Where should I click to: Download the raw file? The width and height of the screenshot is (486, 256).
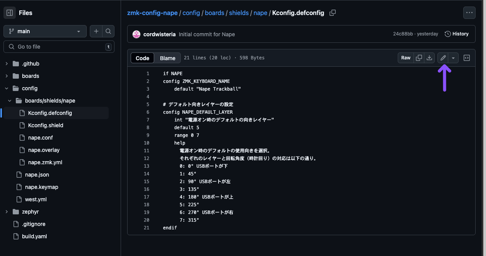click(x=429, y=58)
